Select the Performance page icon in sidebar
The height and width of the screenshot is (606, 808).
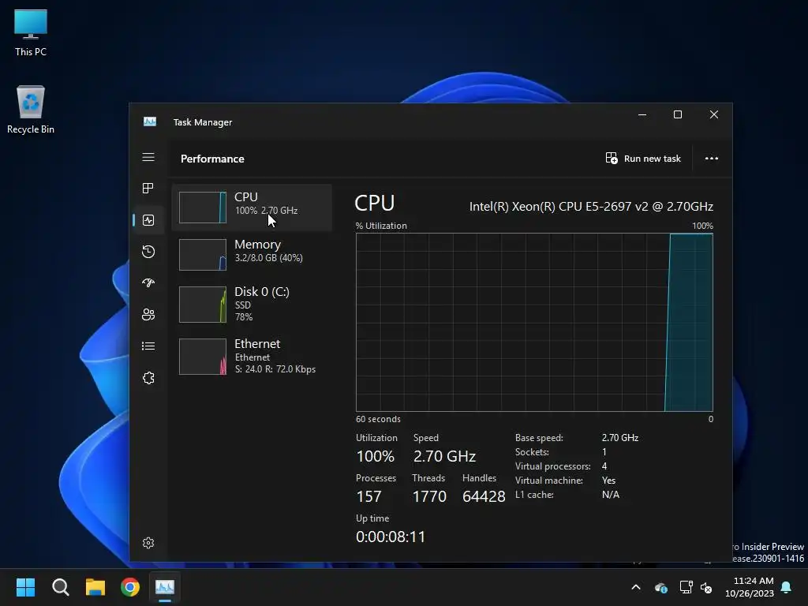pyautogui.click(x=148, y=221)
